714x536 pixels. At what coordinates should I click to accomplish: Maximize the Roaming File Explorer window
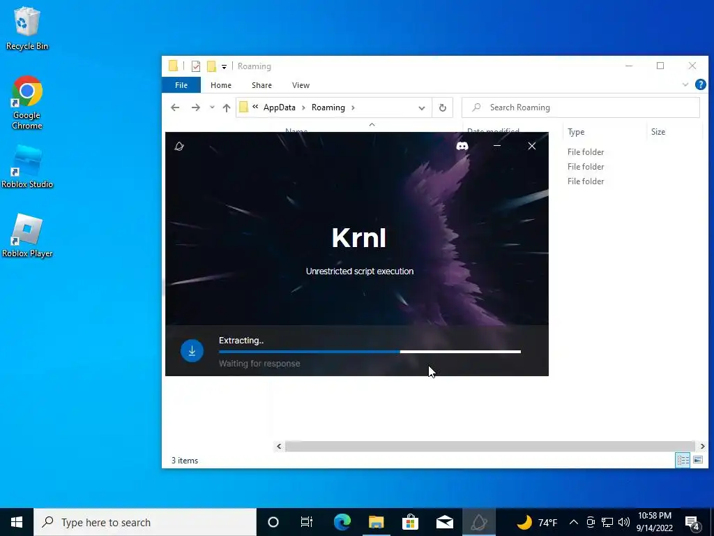(x=660, y=66)
